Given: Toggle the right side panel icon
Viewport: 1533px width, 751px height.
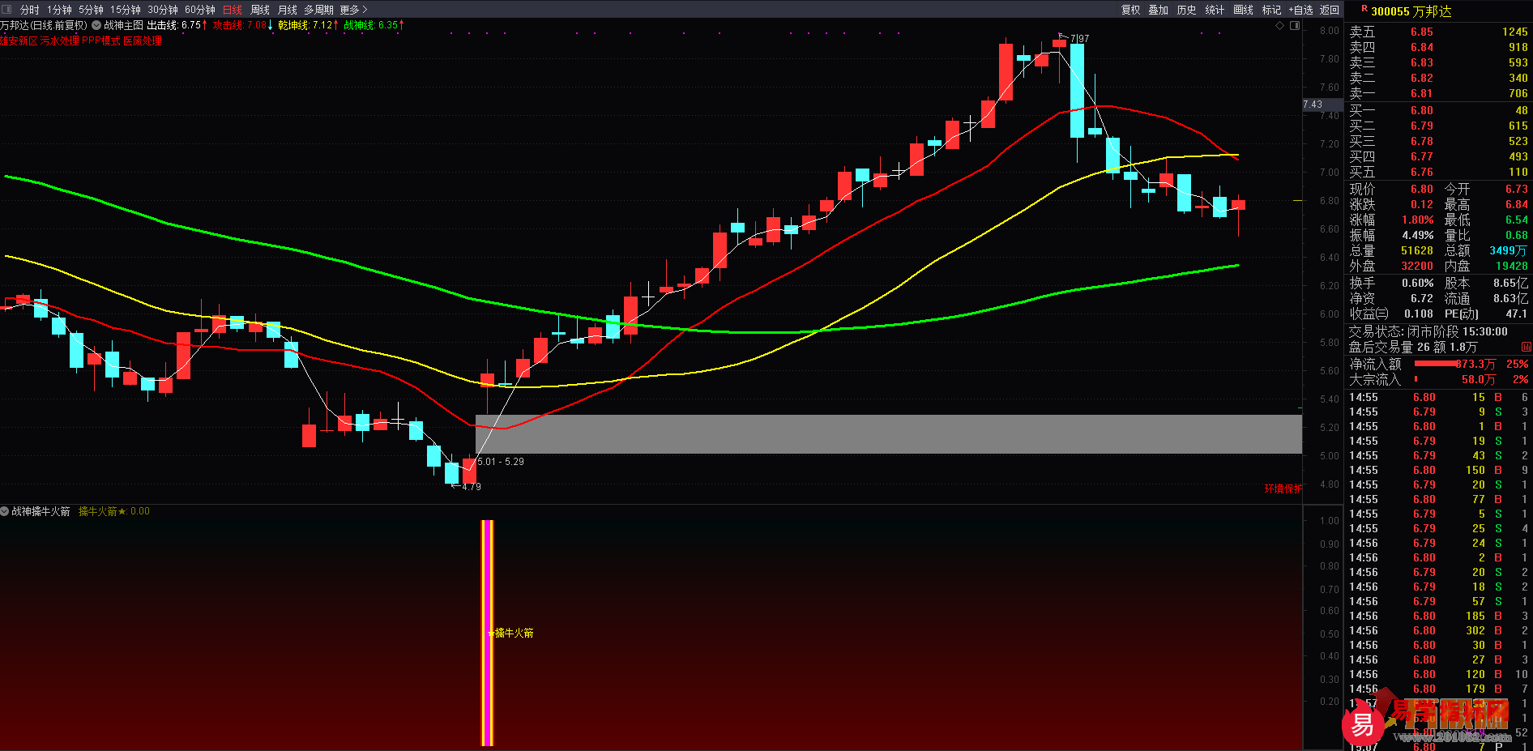Looking at the screenshot, I should (x=1295, y=25).
